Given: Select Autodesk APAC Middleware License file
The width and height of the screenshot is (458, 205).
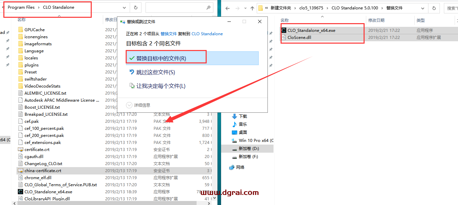Looking at the screenshot, I should 62,100.
